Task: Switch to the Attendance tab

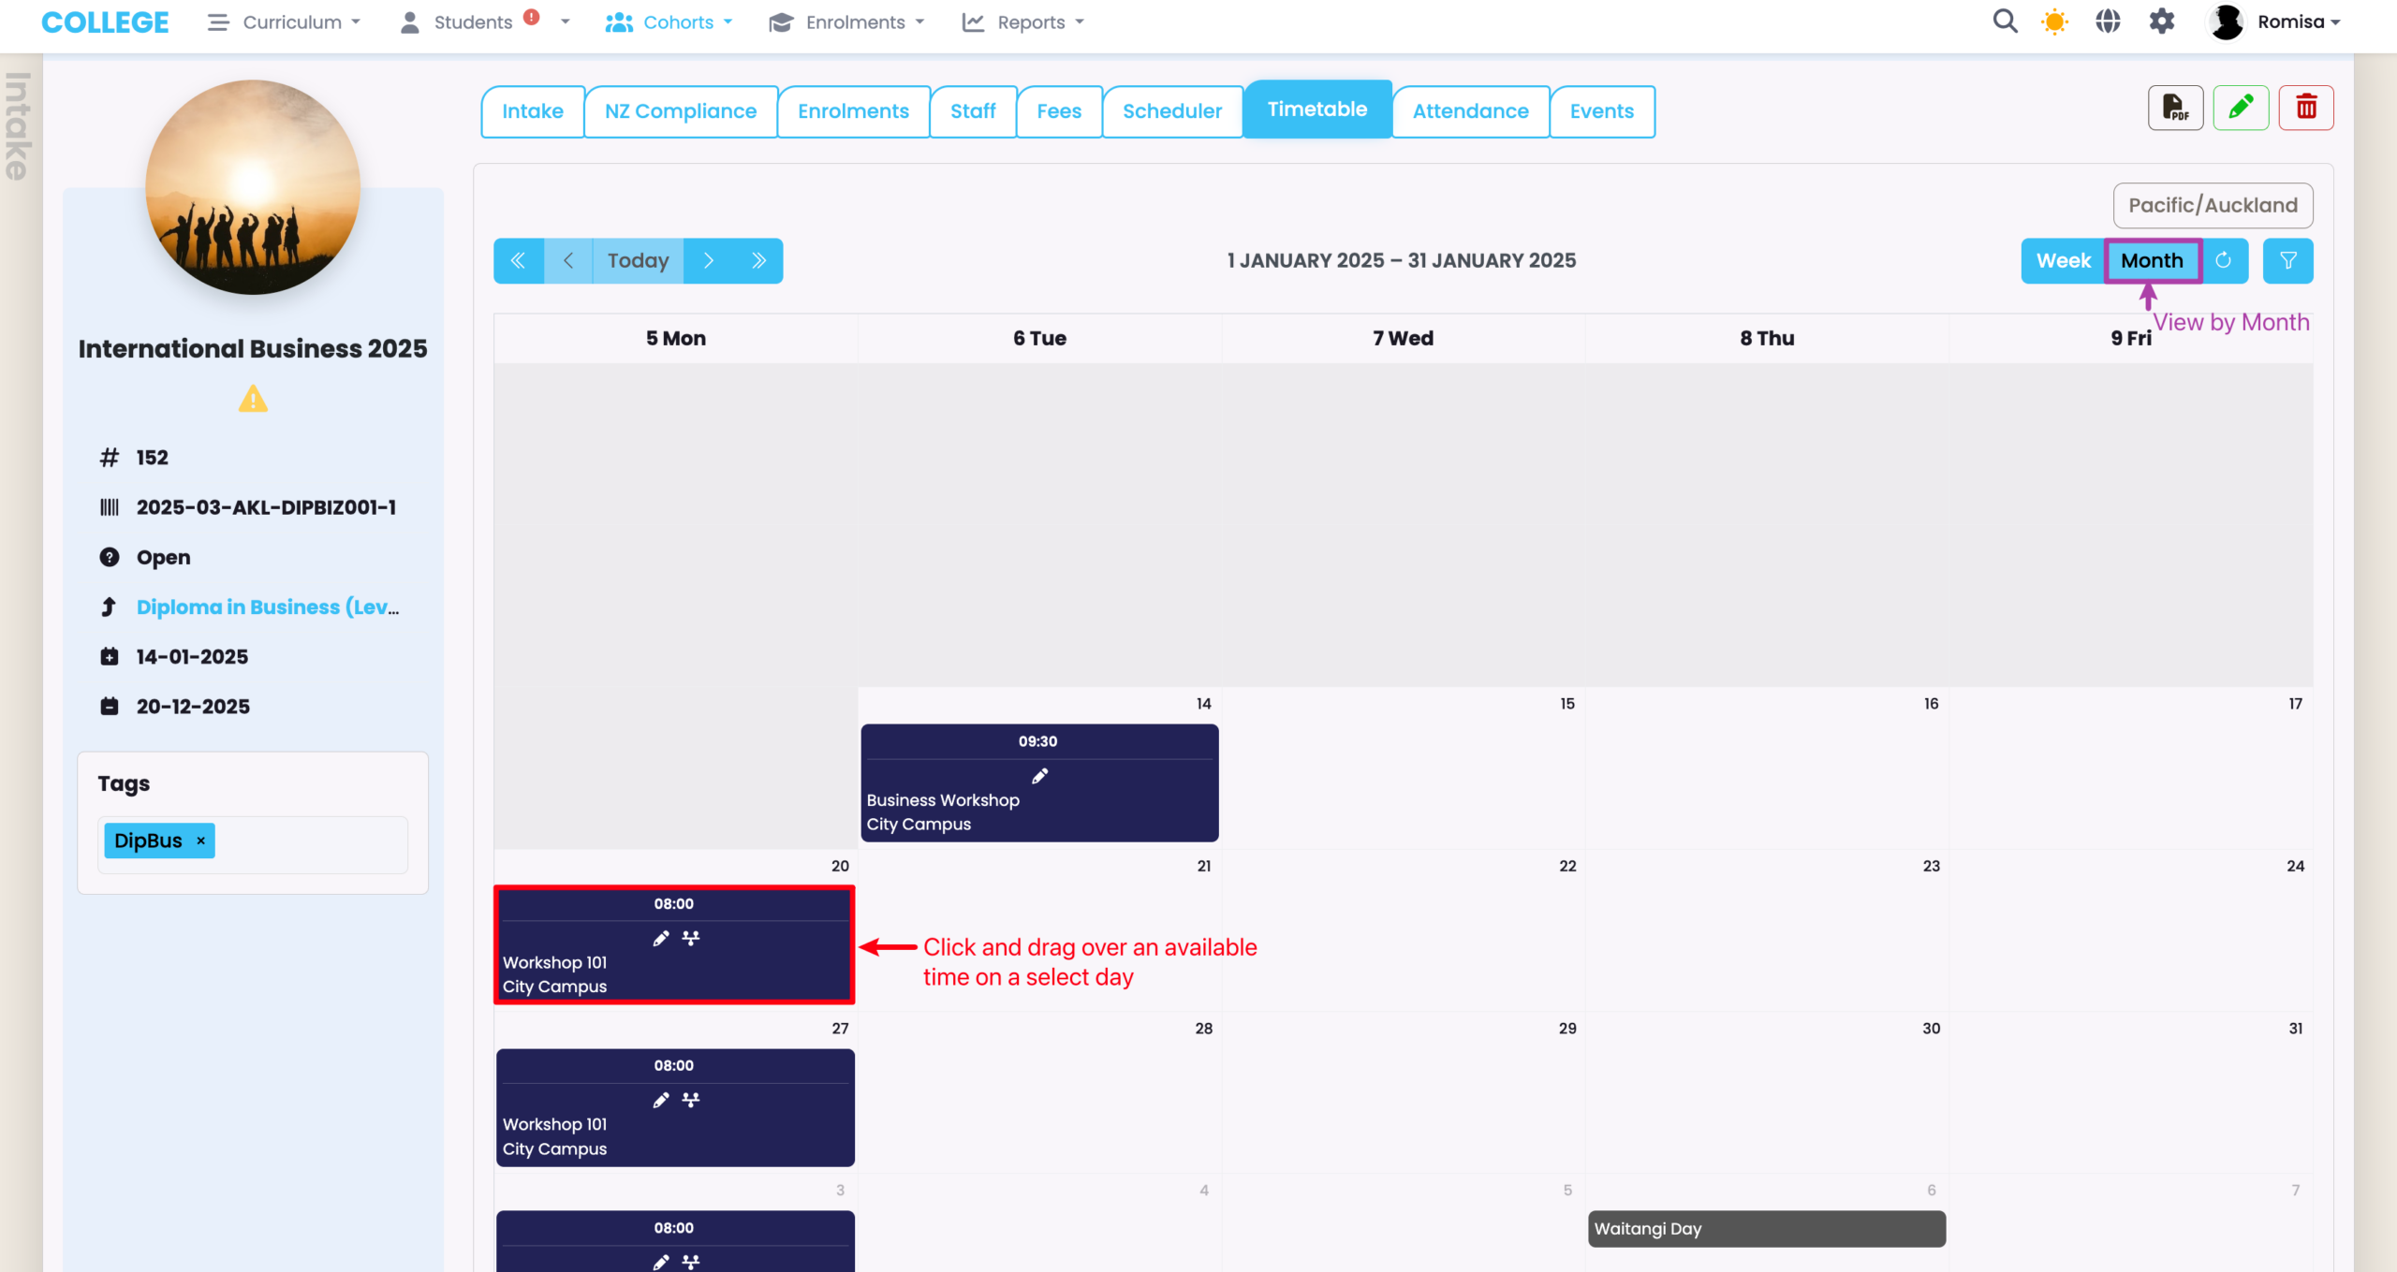Action: coord(1470,111)
